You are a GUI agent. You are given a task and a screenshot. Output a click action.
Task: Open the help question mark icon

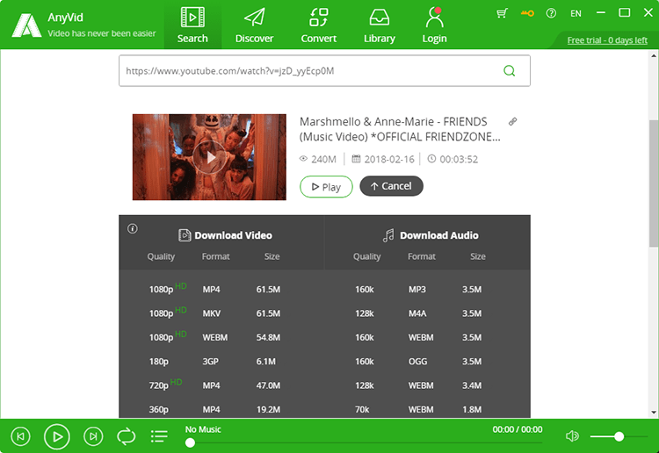[x=551, y=13]
